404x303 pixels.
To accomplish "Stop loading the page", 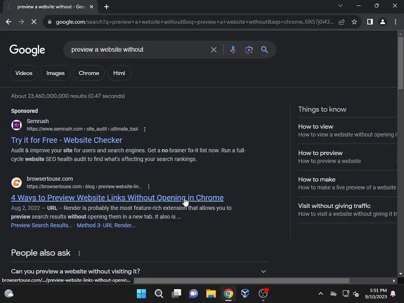I will pos(34,22).
